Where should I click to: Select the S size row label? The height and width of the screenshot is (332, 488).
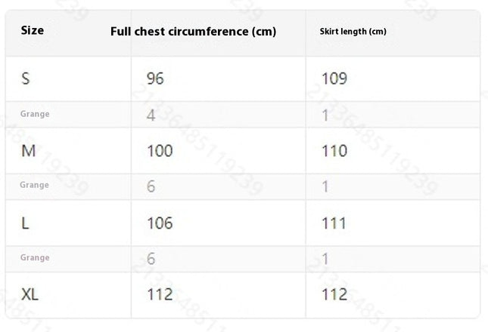[x=26, y=78]
